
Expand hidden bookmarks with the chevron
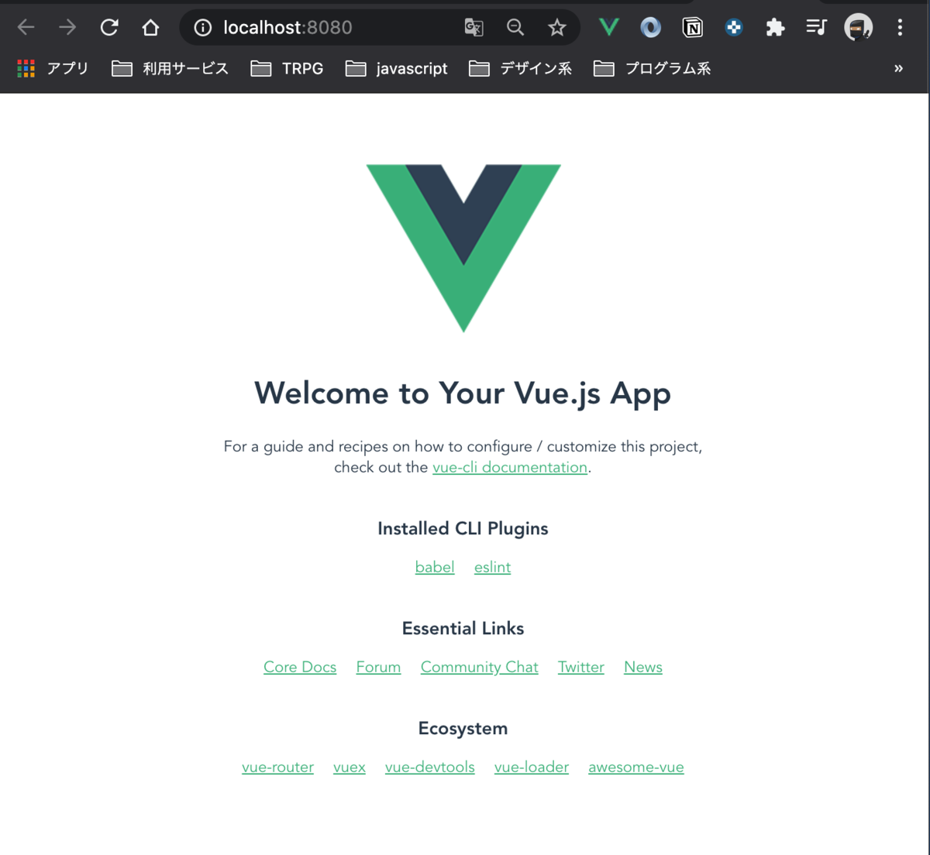point(898,69)
